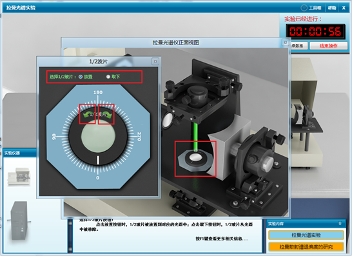Click the white pointer marker on the dial
The height and width of the screenshot is (256, 352).
98,160
